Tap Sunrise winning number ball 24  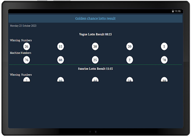click(130, 79)
